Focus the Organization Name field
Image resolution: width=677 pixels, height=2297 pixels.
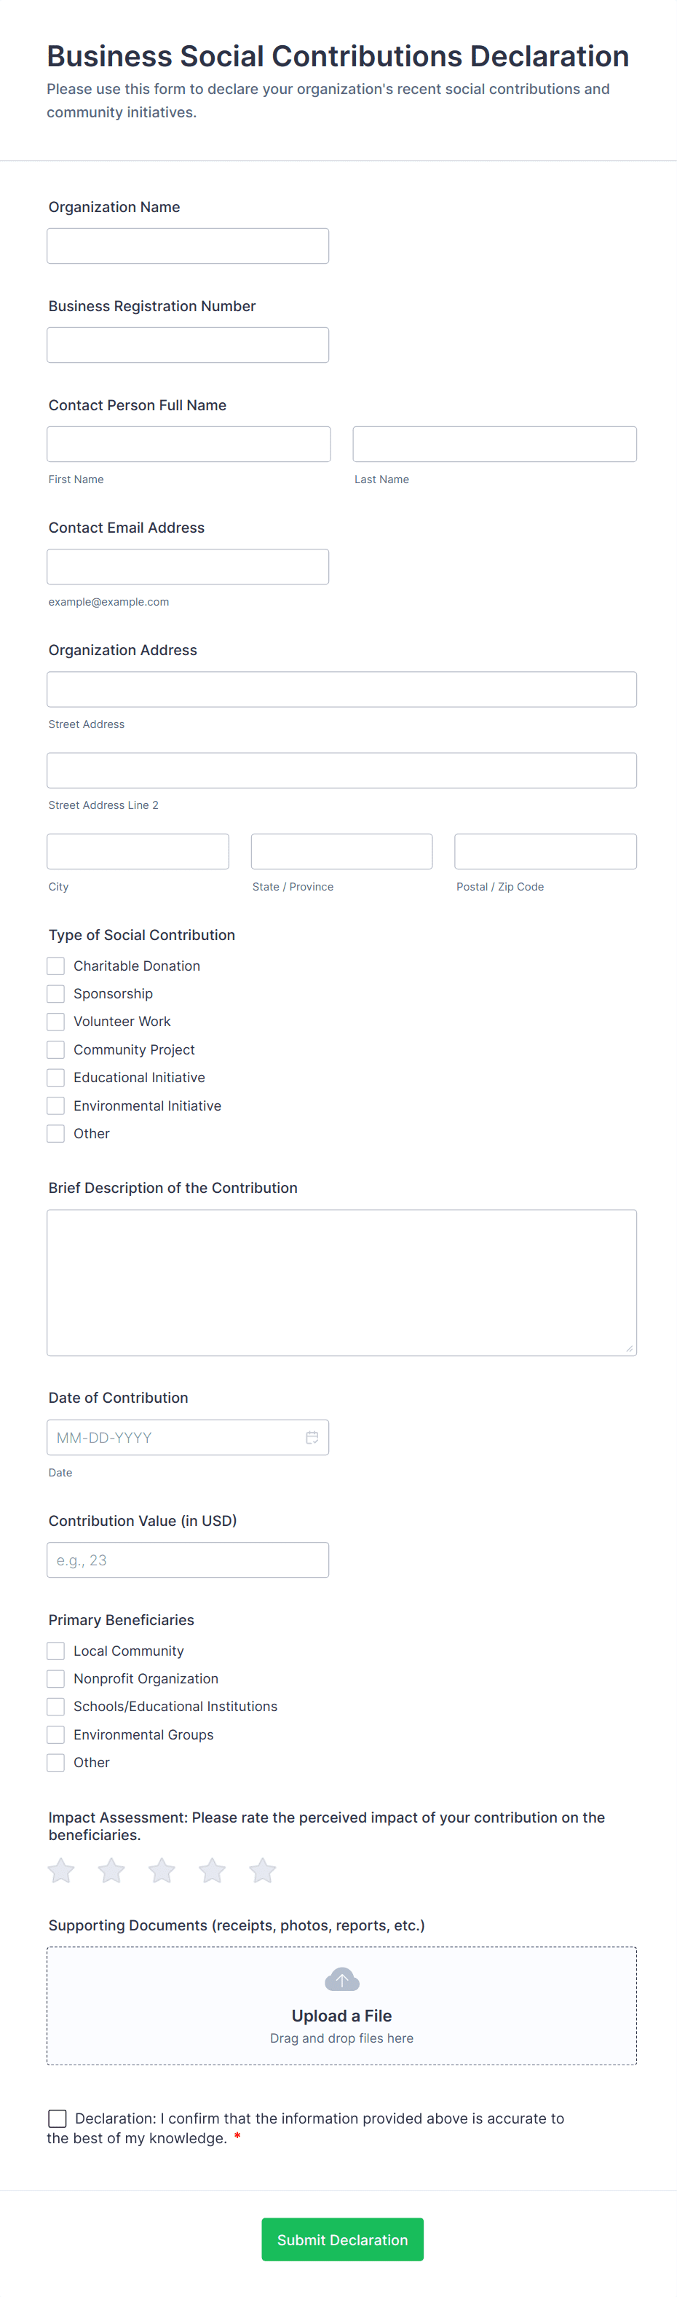click(x=188, y=246)
